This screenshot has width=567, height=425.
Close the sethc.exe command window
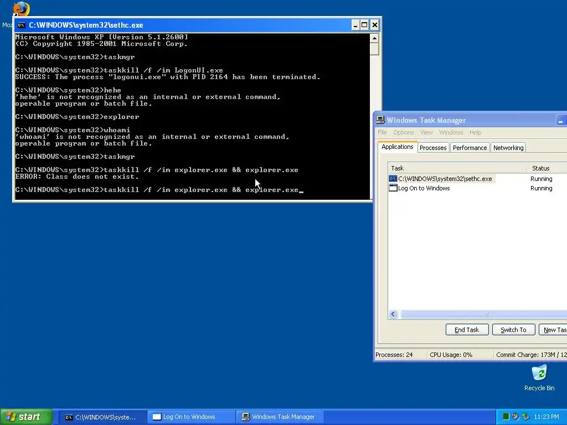coord(375,25)
